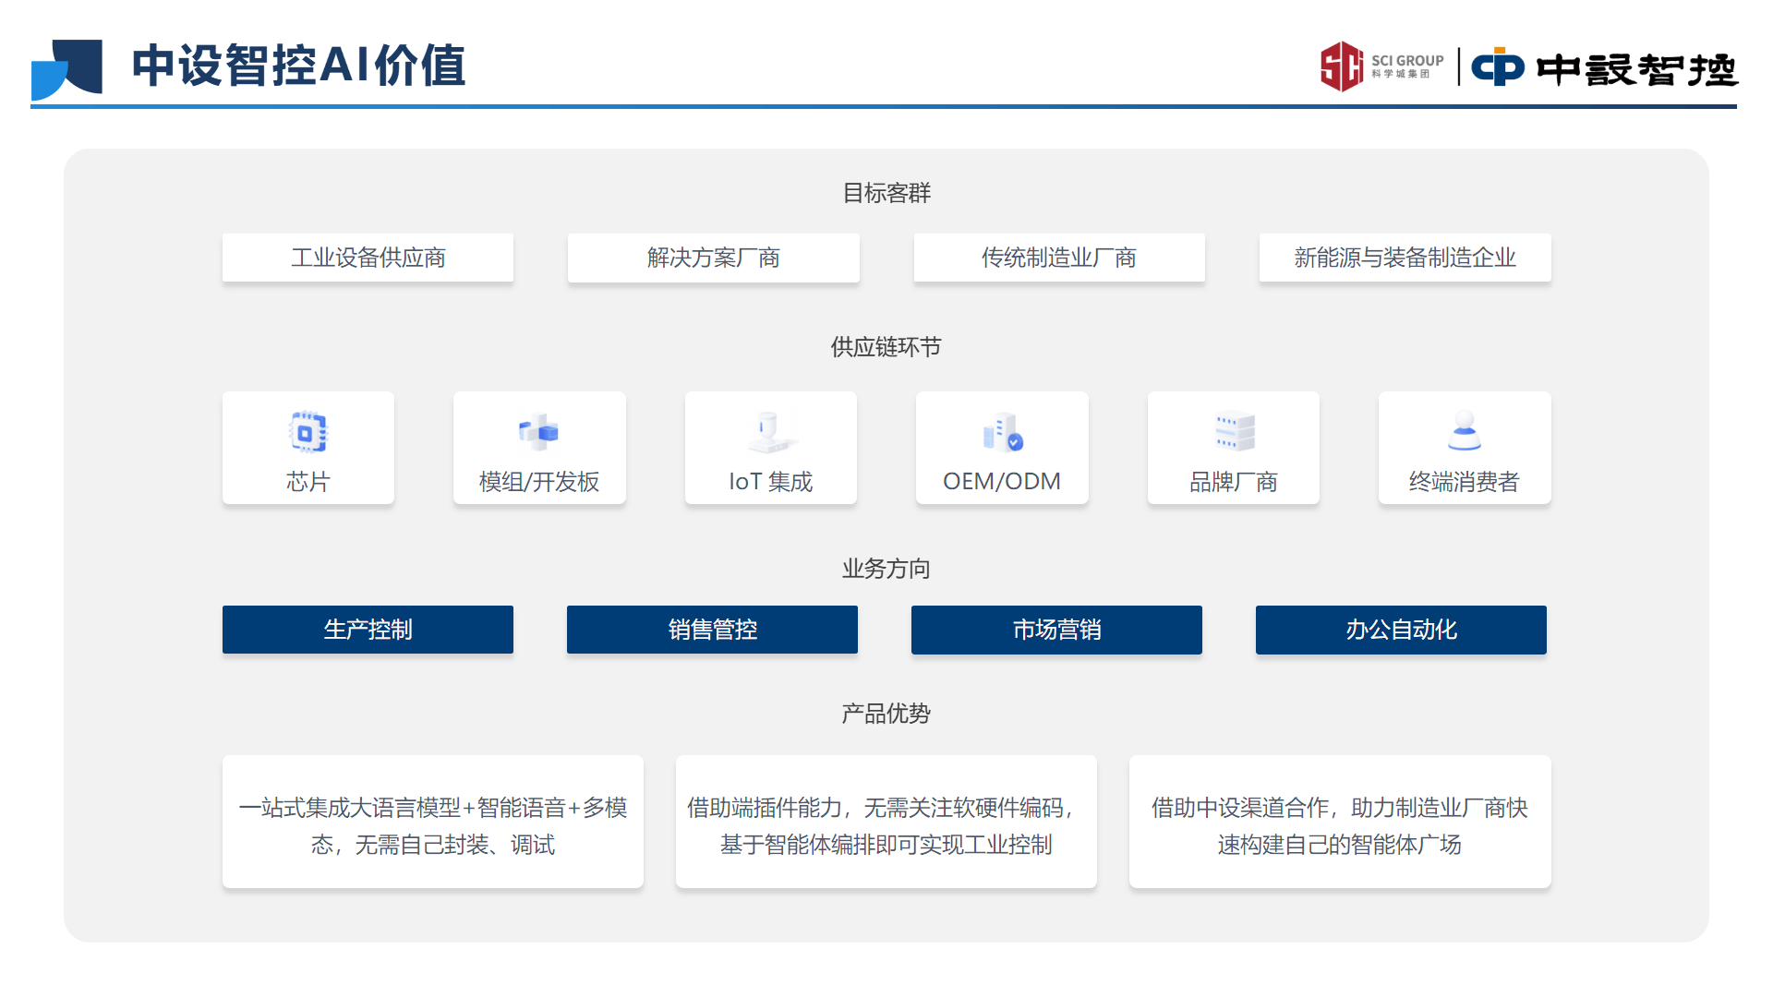Click the 终端消费者 person icon

[x=1465, y=431]
